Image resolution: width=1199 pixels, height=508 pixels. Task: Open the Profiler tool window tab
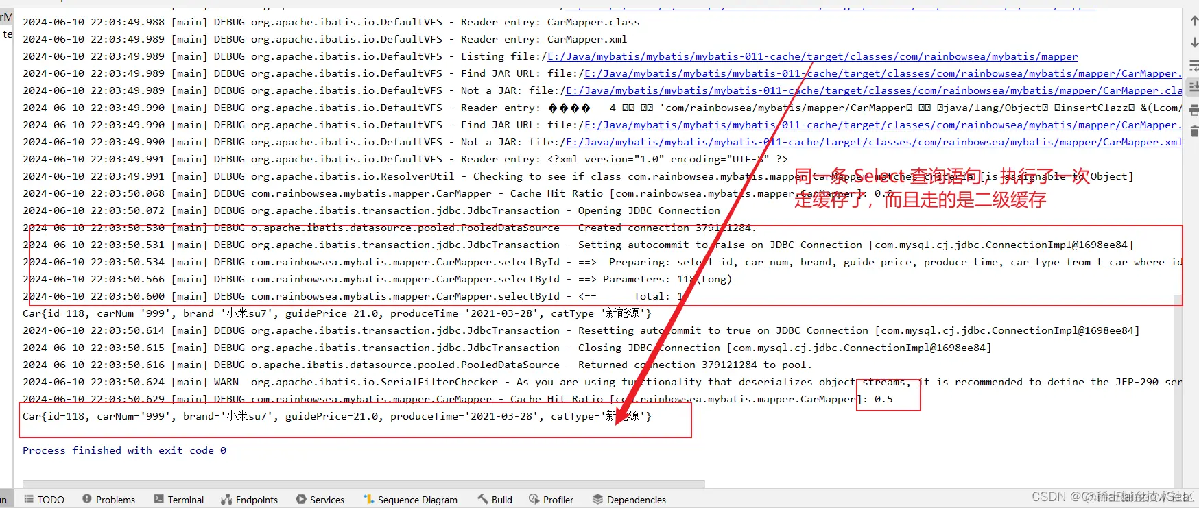coord(551,500)
